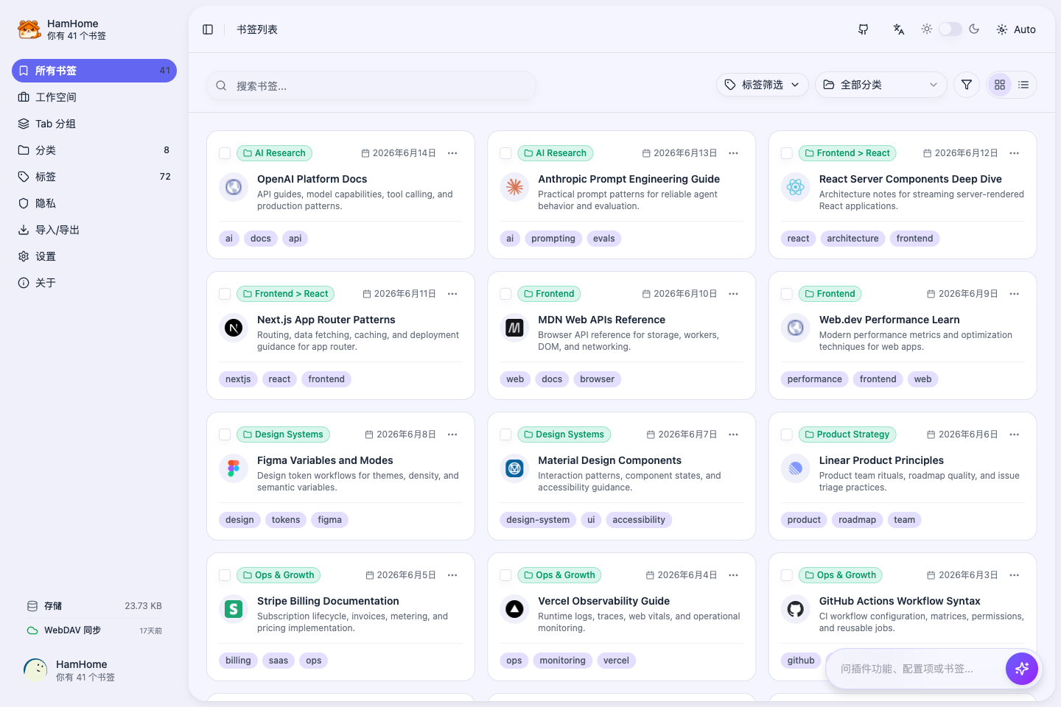Open more options for OpenAI Platform Docs
Image resolution: width=1061 pixels, height=707 pixels.
pyautogui.click(x=452, y=153)
